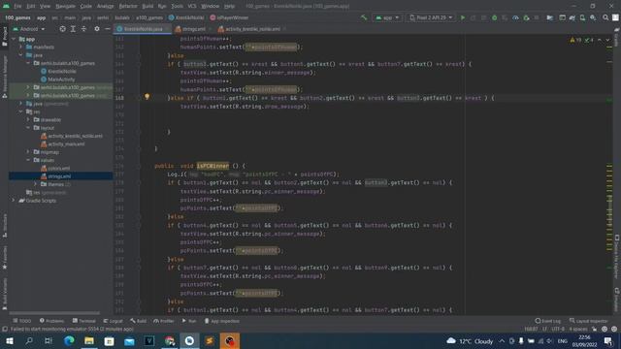Open the AVD Manager toolbar icon
Screen dimensions: 621x349
(582, 17)
